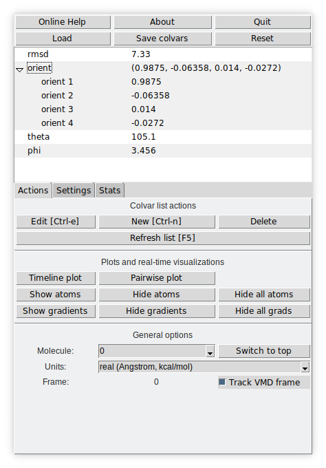
Task: Open the Timeline plot
Action: (56, 278)
